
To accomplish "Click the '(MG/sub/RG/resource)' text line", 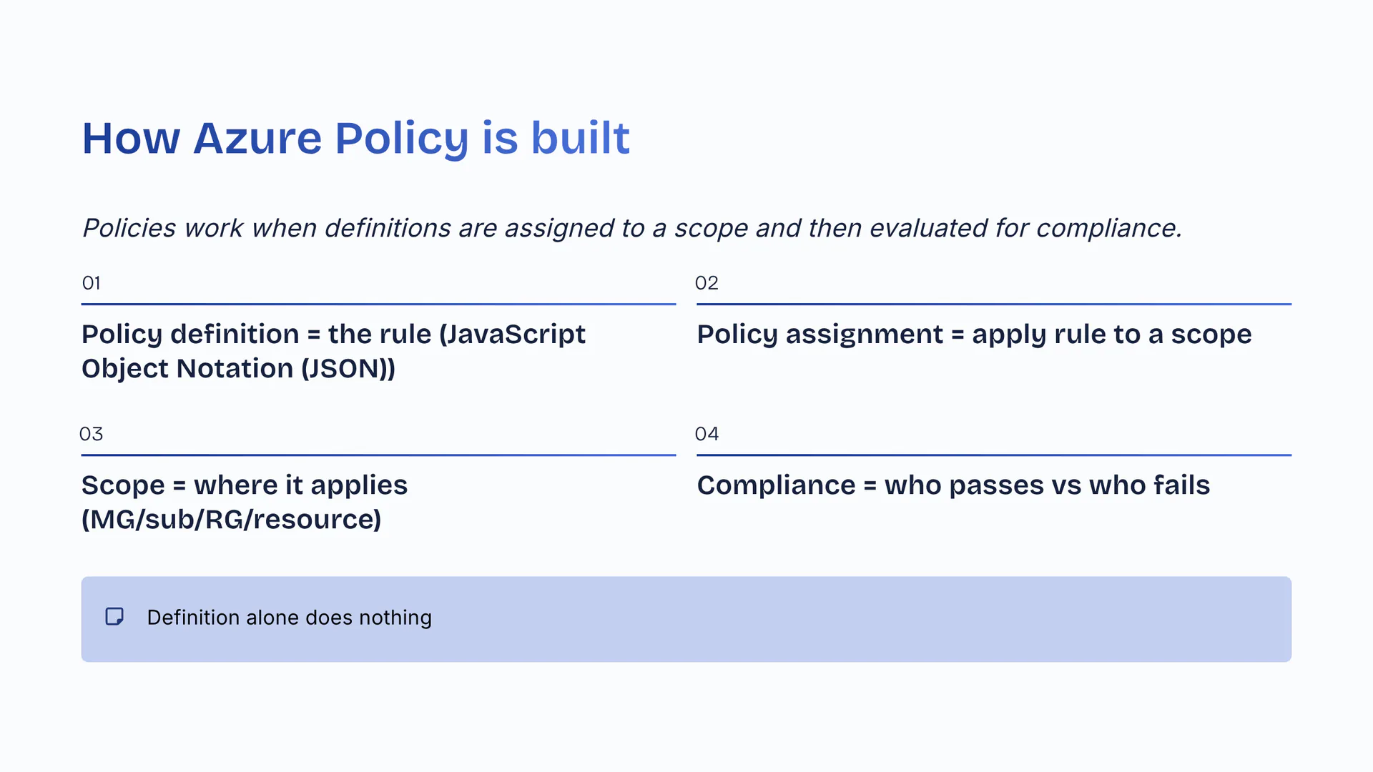I will [x=232, y=520].
